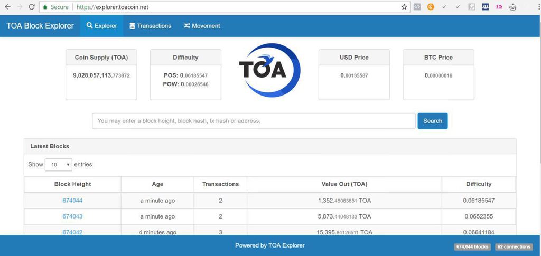
Task: Reload the page with the refresh icon
Action: 31,7
